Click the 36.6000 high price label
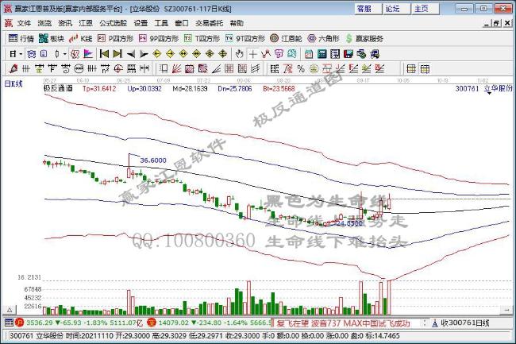This screenshot has width=516, height=344. (x=153, y=160)
